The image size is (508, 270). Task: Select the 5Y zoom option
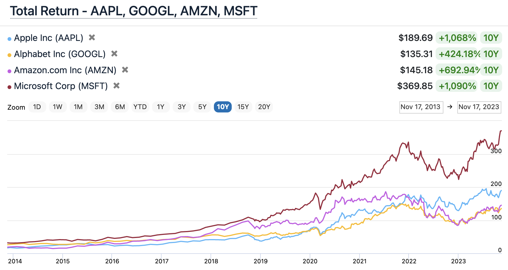pyautogui.click(x=202, y=107)
